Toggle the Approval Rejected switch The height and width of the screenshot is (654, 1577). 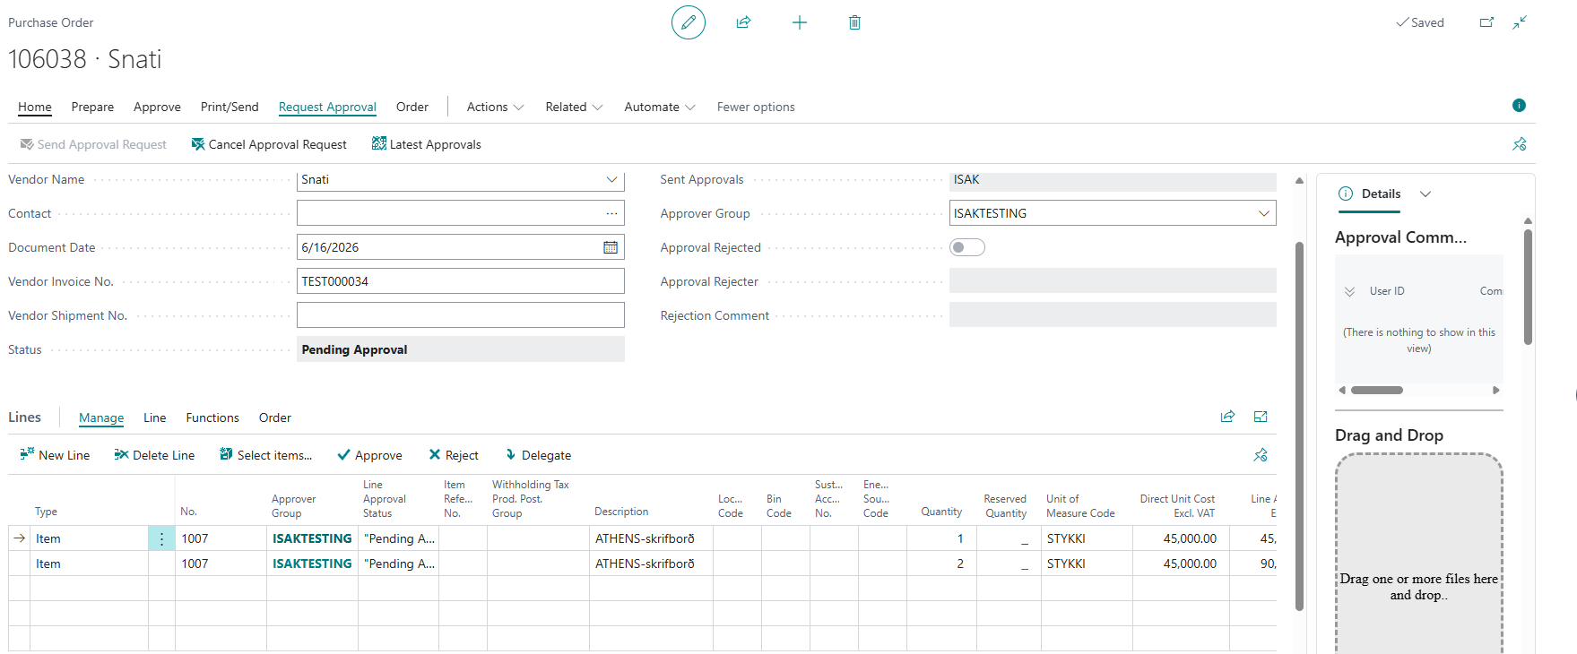tap(967, 247)
